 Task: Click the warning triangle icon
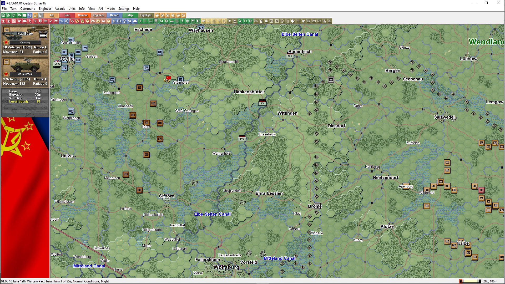pos(235,21)
